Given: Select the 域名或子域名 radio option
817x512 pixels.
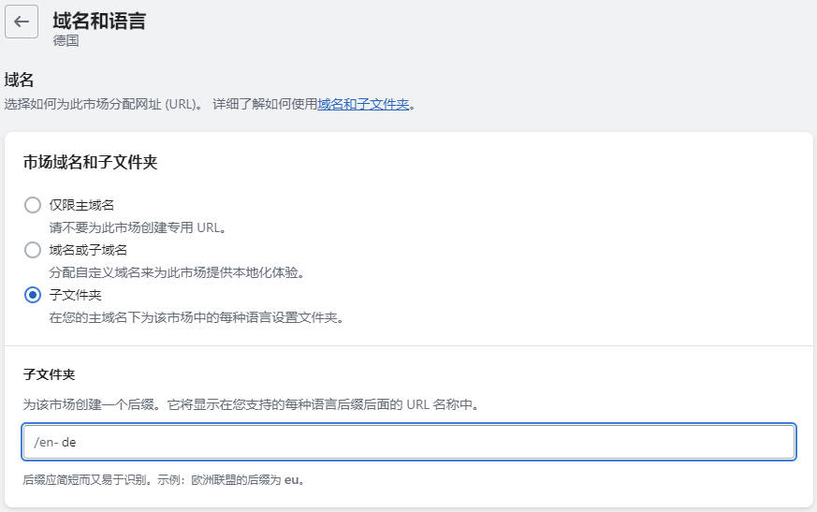Looking at the screenshot, I should (x=33, y=250).
